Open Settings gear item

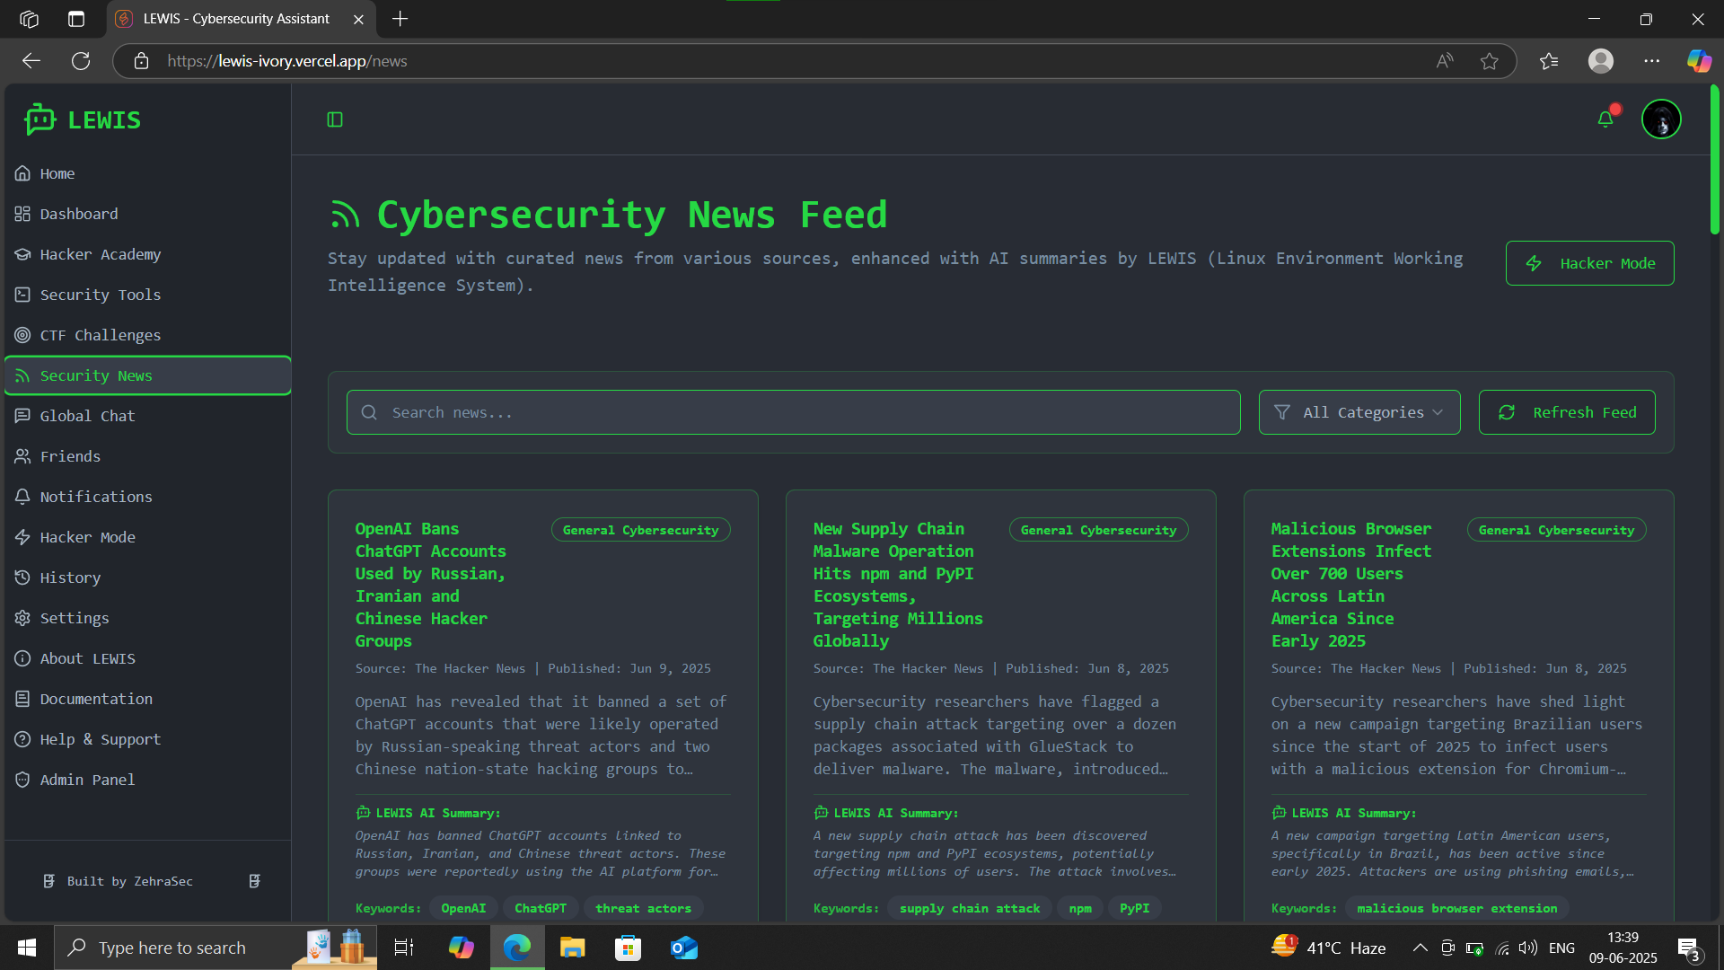[x=74, y=618]
